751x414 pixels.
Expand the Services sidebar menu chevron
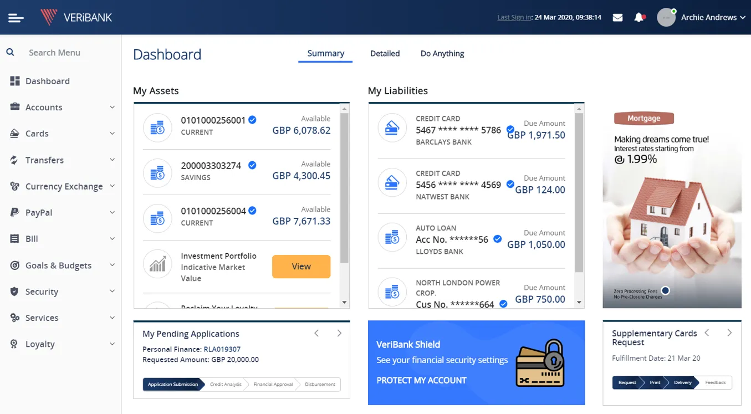[112, 318]
